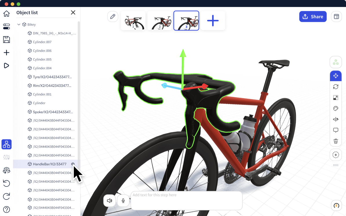Click the greyed eye-visibility icon in sidebar
The image size is (346, 216).
pyautogui.click(x=6, y=157)
